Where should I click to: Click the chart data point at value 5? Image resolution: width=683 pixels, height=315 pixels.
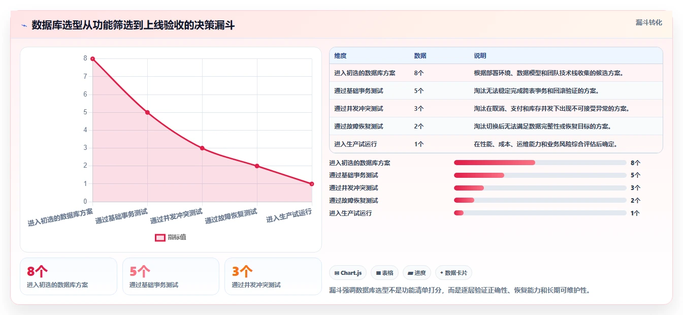[x=147, y=112]
